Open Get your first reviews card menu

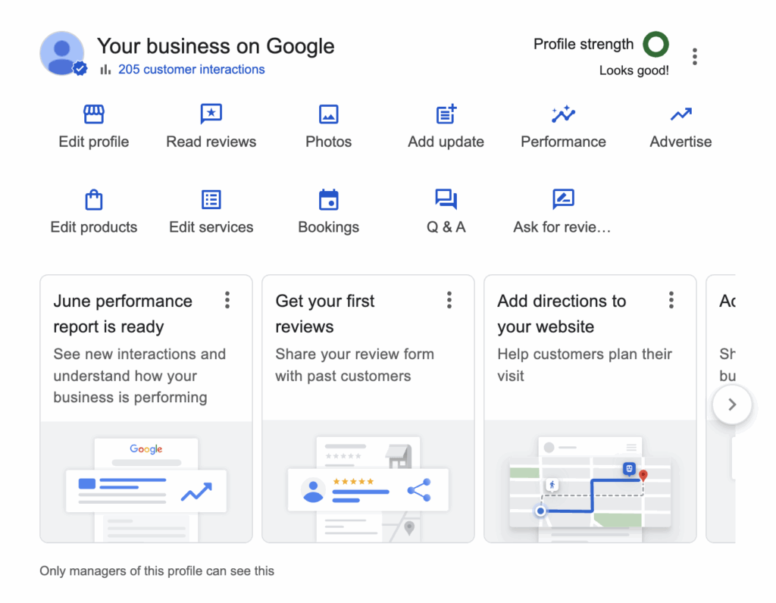(449, 301)
